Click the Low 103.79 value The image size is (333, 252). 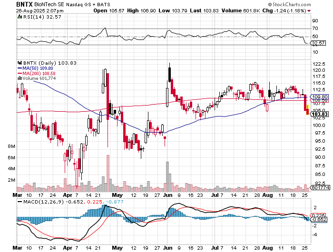pos(173,10)
